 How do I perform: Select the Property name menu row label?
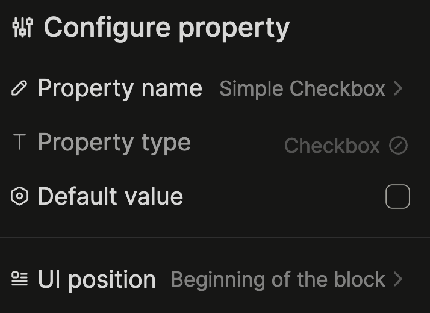tap(120, 88)
